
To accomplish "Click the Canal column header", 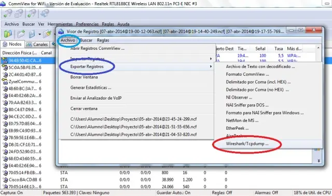I will (x=46, y=53).
